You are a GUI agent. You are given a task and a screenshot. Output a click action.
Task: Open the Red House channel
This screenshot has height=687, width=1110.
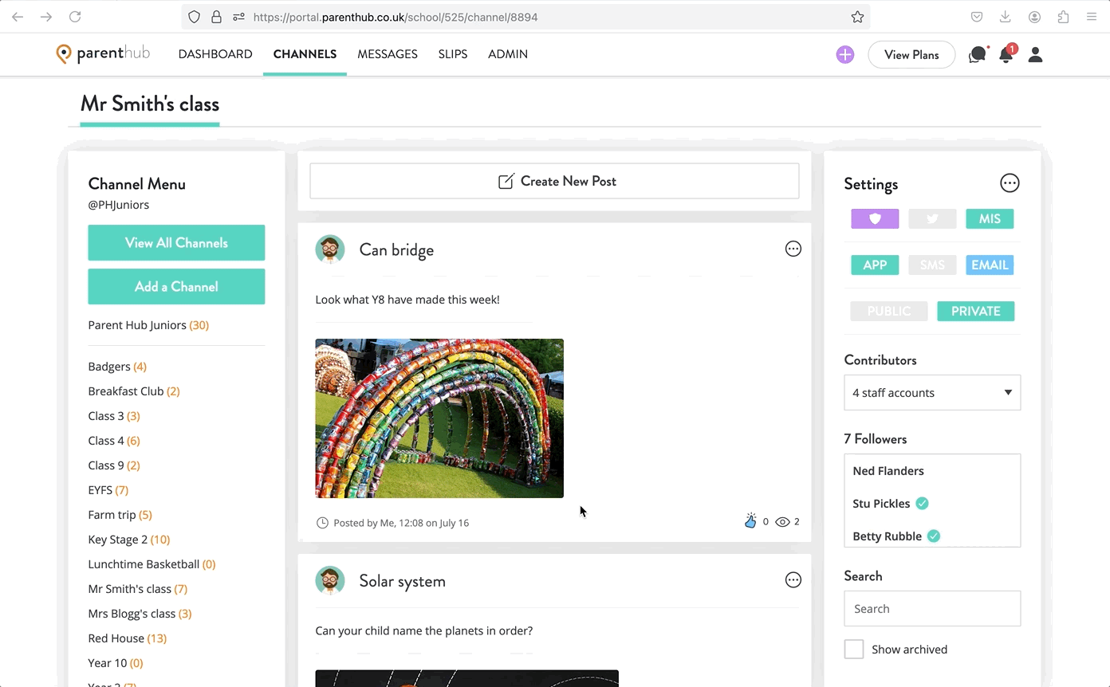pos(128,638)
